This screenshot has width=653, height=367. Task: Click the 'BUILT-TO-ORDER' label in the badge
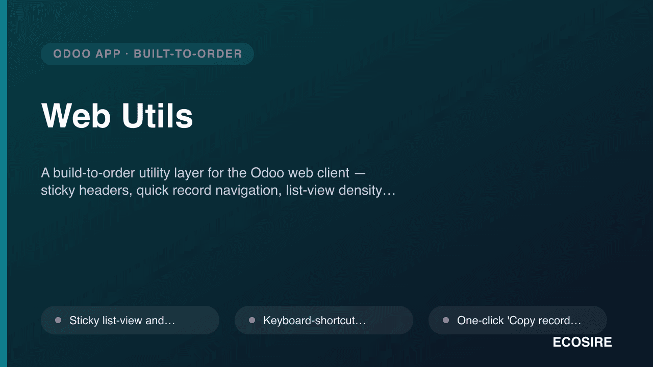click(x=188, y=54)
